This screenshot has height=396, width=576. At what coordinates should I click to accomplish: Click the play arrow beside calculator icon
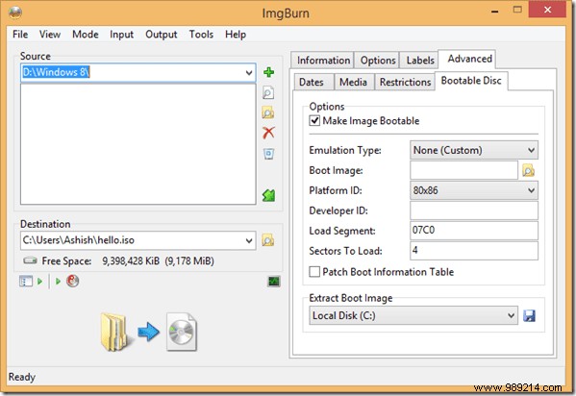click(x=58, y=282)
